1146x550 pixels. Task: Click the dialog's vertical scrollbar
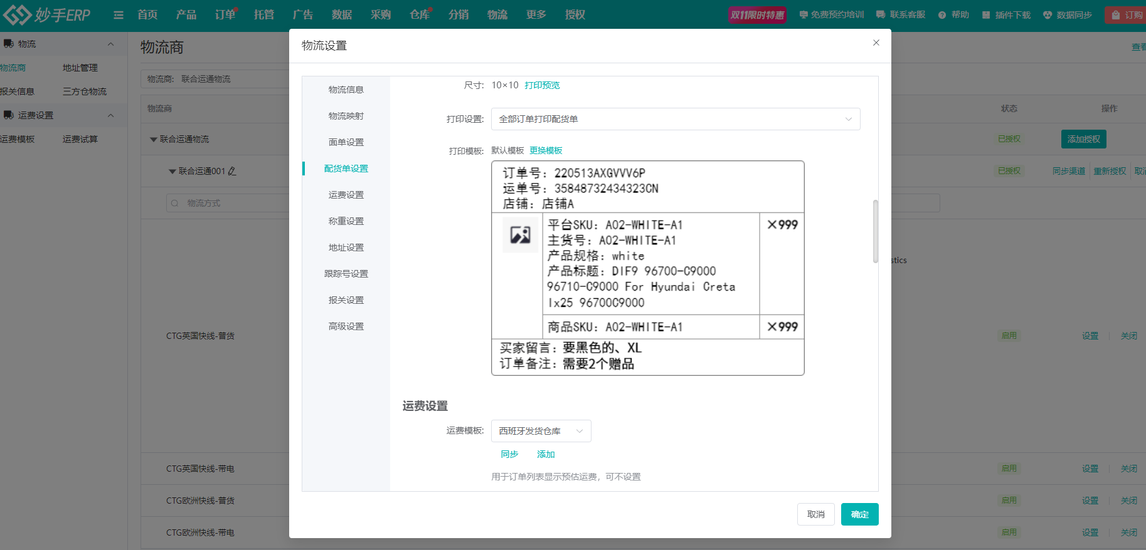point(875,232)
